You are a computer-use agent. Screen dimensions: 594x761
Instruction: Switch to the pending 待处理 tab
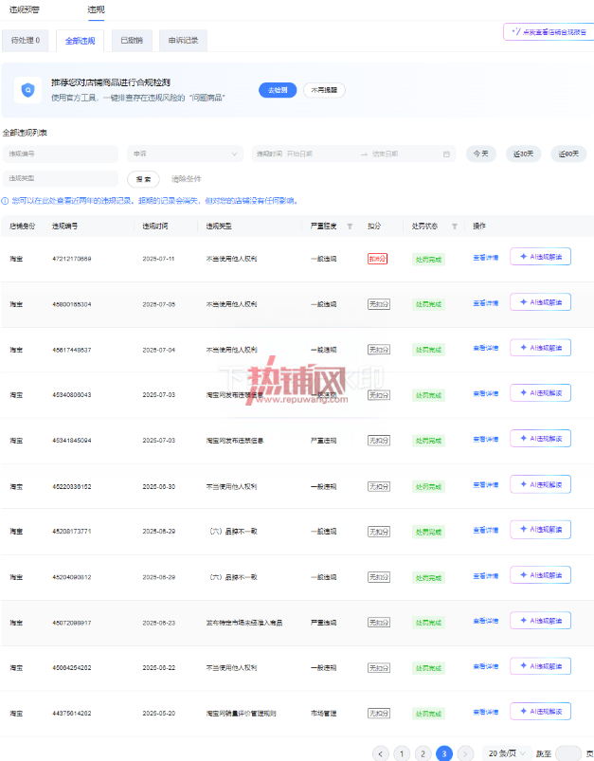point(26,41)
